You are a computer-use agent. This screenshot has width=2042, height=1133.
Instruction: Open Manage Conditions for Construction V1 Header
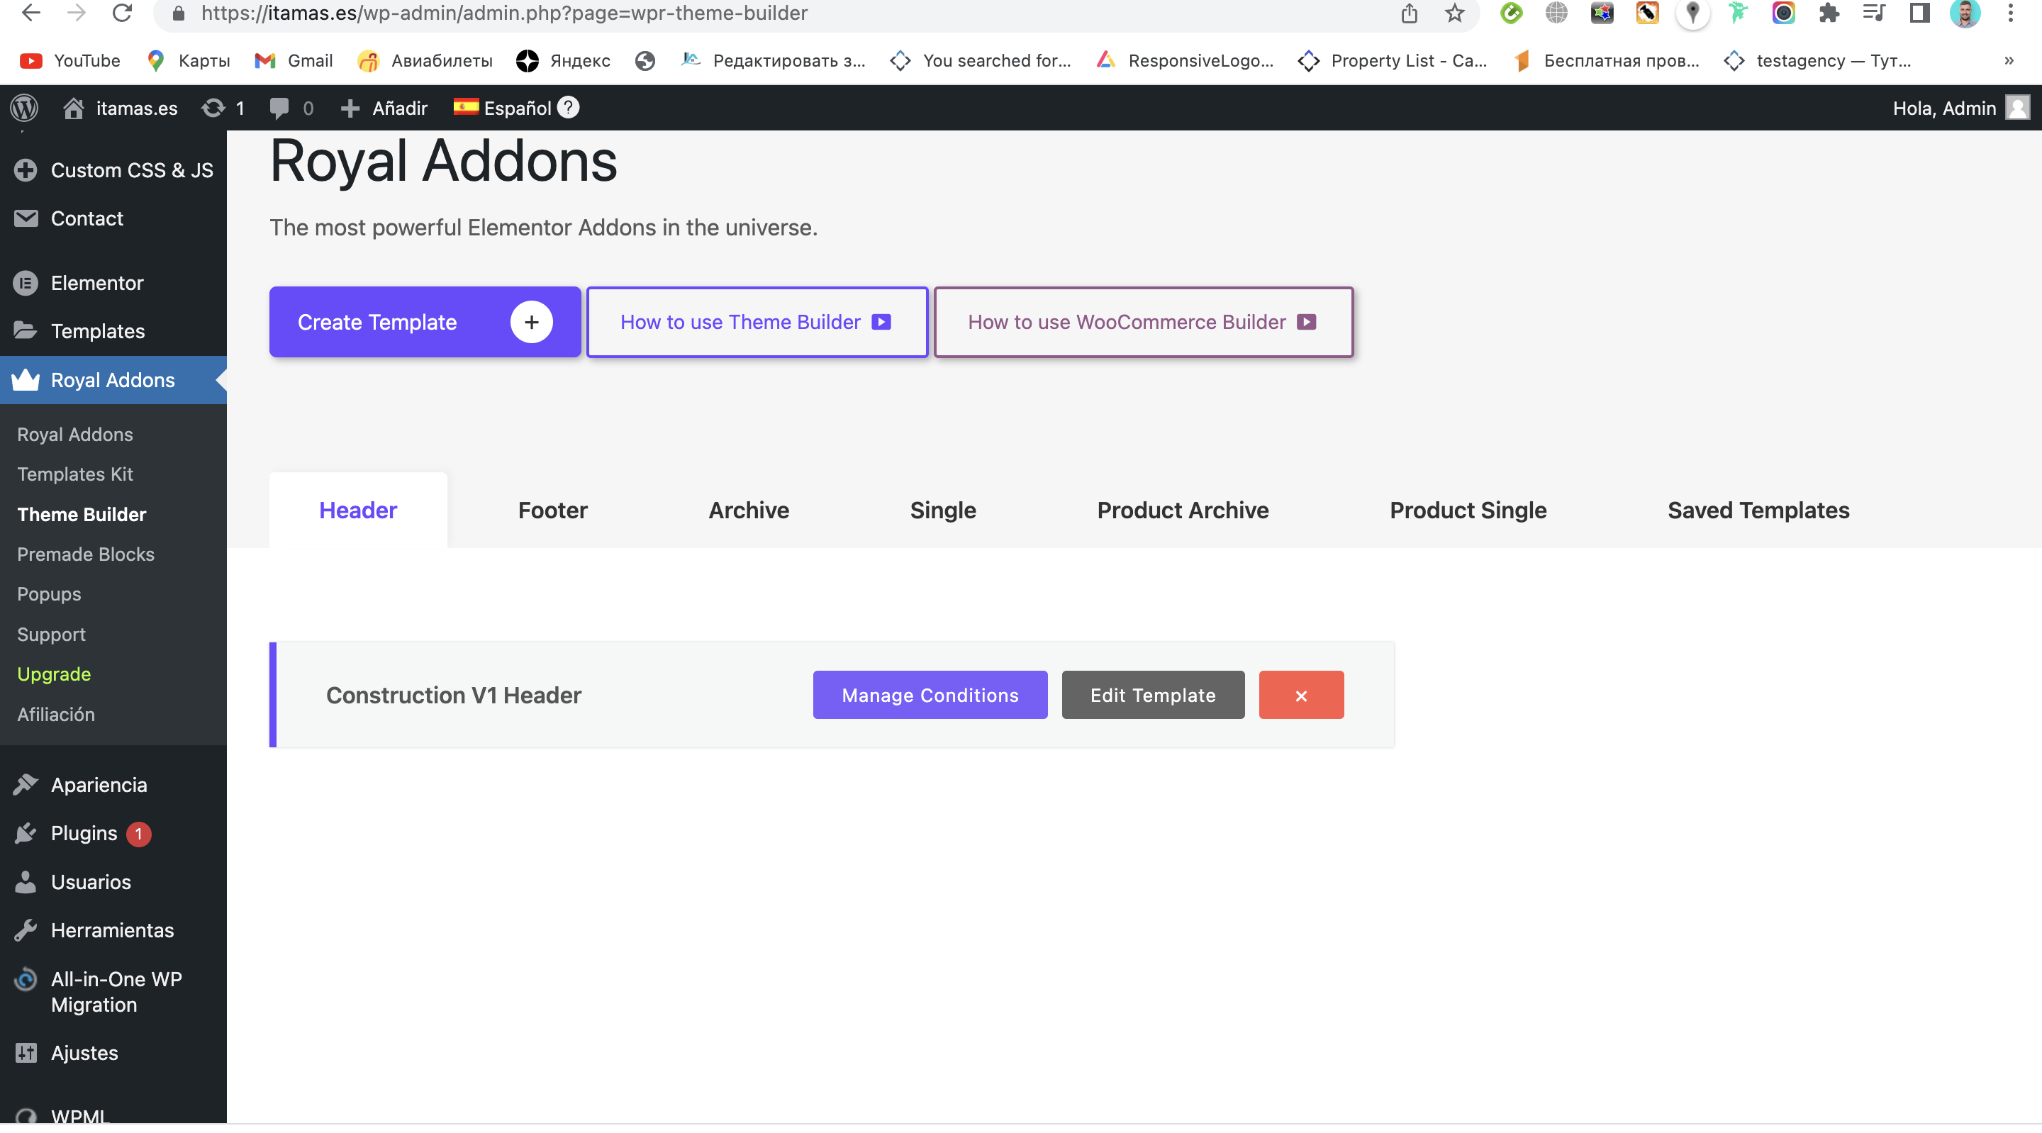point(930,695)
